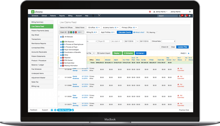Screen dimensions: 220x126
Task: Click warning icon in Peter Django 04:45PM row
Action: (x=178, y=68)
